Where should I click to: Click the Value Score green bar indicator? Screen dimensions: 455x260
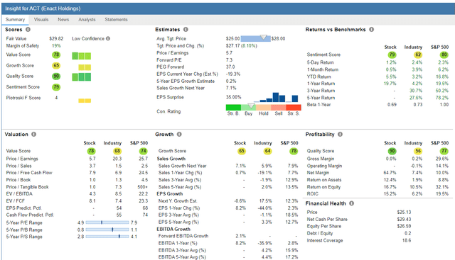82,56
